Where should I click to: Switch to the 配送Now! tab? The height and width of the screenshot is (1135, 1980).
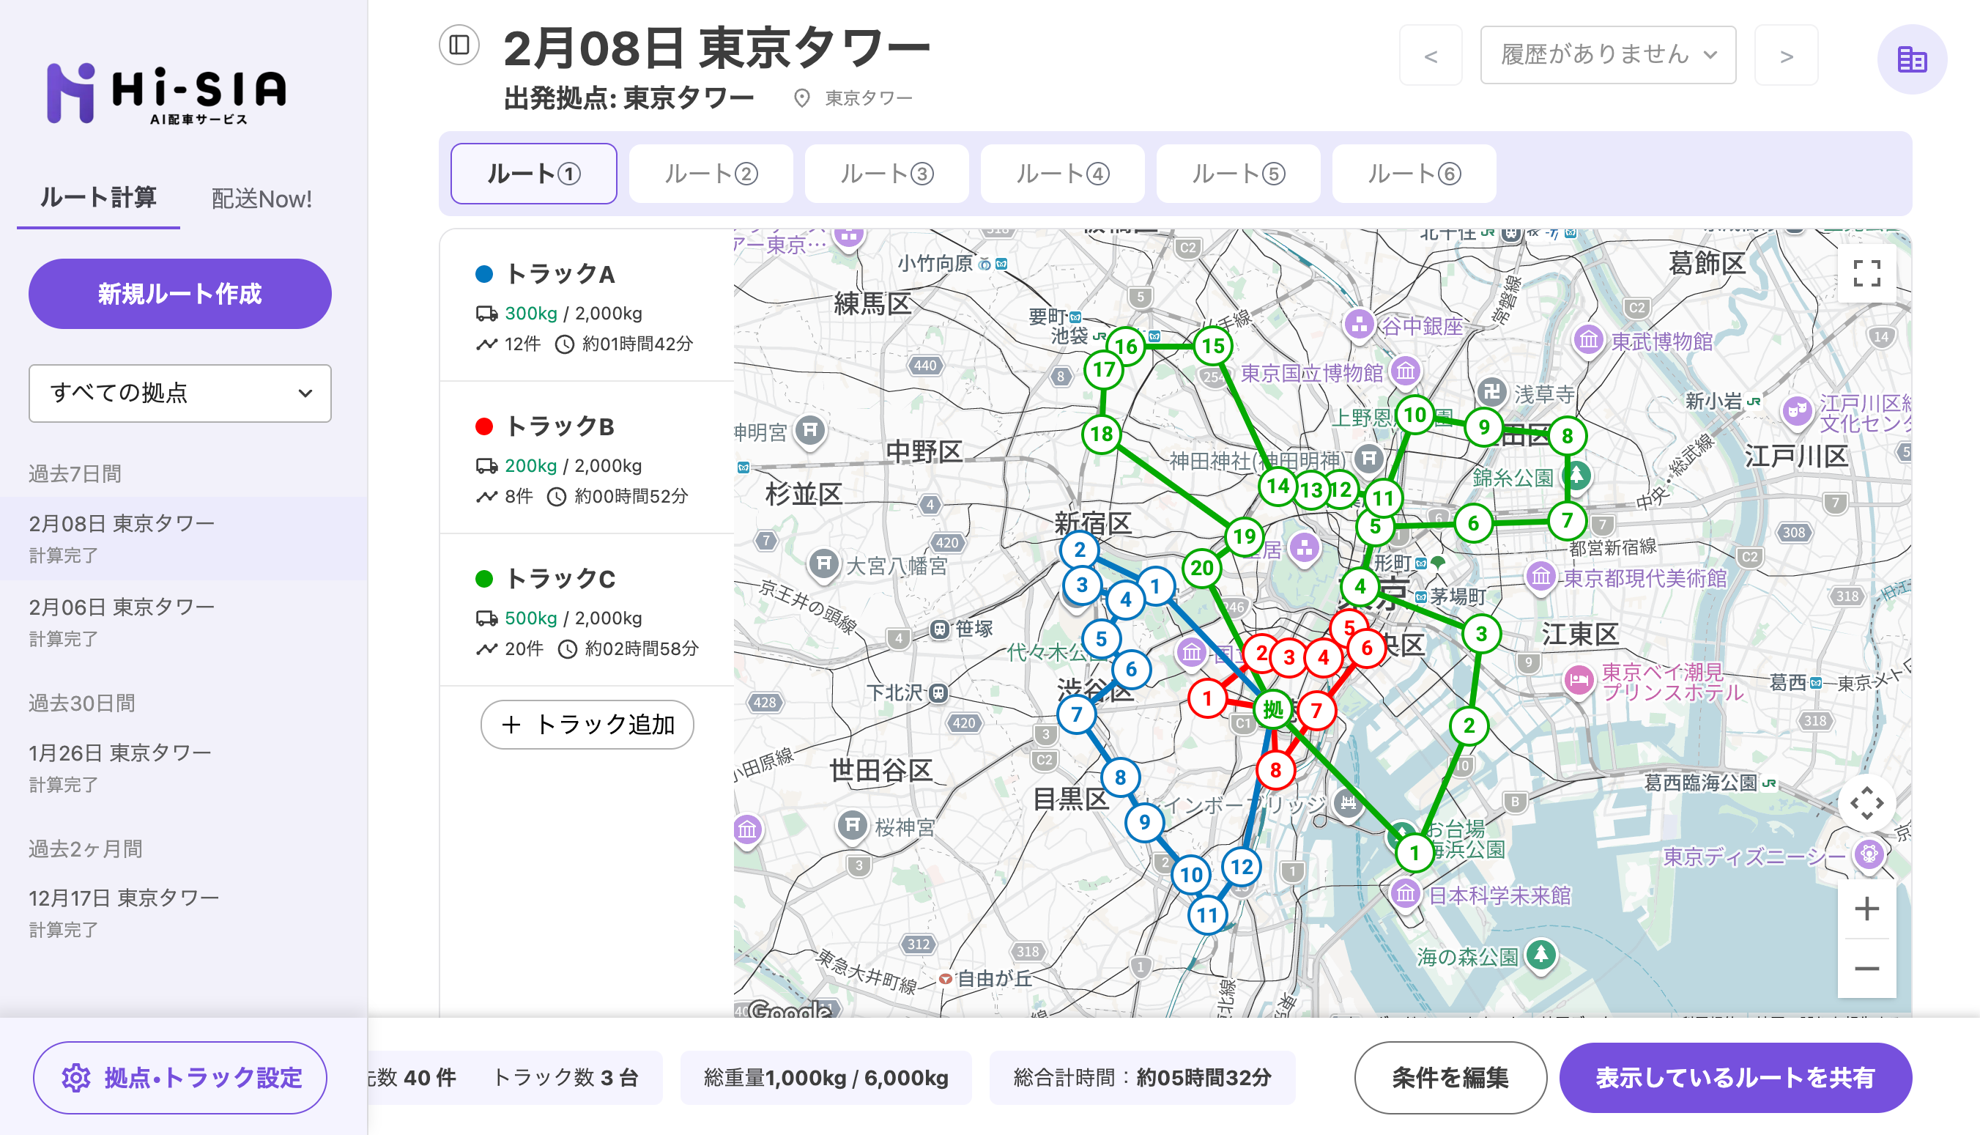point(261,199)
